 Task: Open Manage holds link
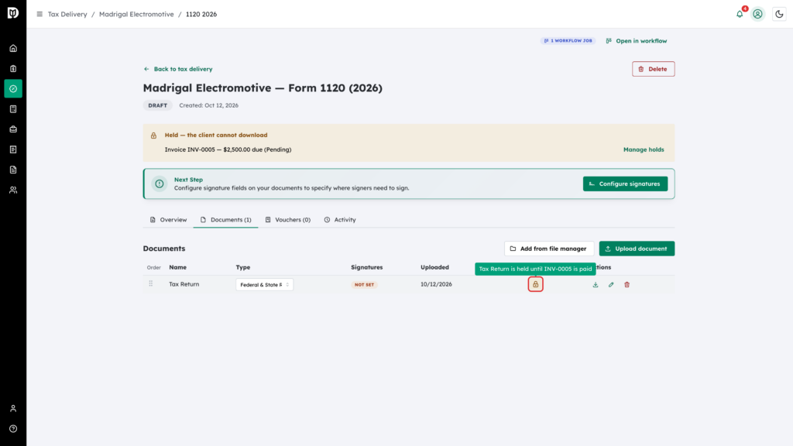(x=644, y=149)
